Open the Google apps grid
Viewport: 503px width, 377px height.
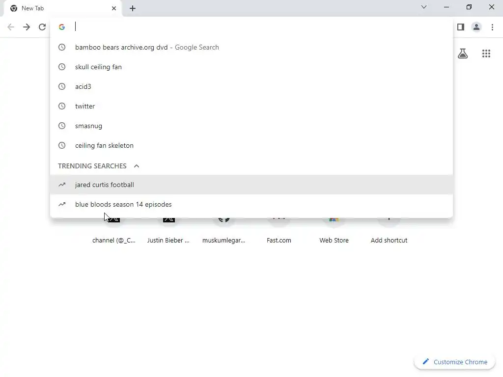click(486, 54)
